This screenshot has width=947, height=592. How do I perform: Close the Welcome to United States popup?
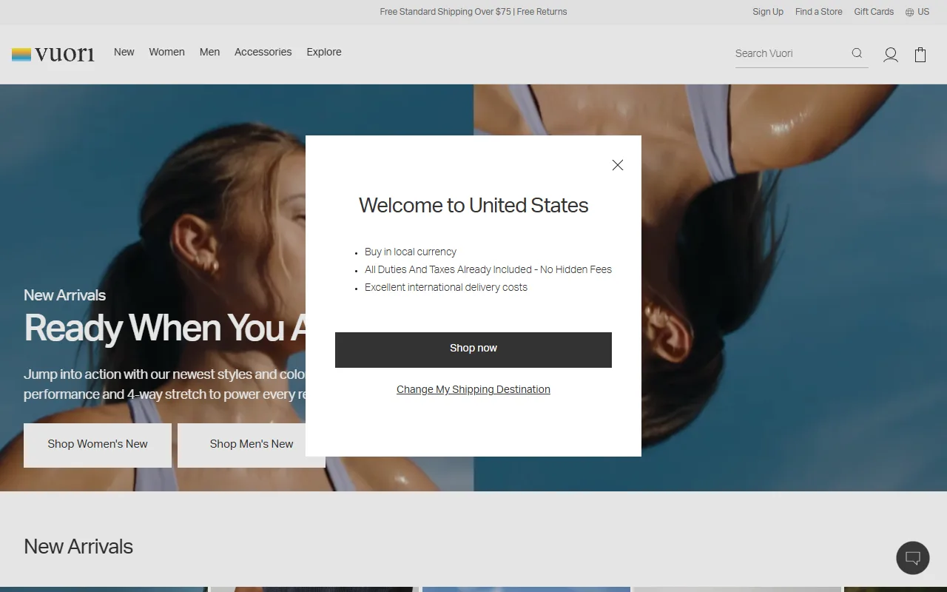618,165
